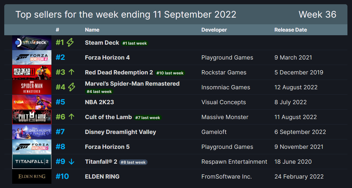This screenshot has width=352, height=188.
Task: Click the lightning streak icon beside #1
Action: coord(70,42)
